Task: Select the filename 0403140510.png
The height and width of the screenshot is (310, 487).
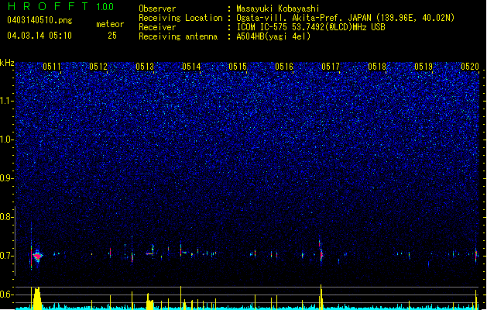Action: point(39,20)
